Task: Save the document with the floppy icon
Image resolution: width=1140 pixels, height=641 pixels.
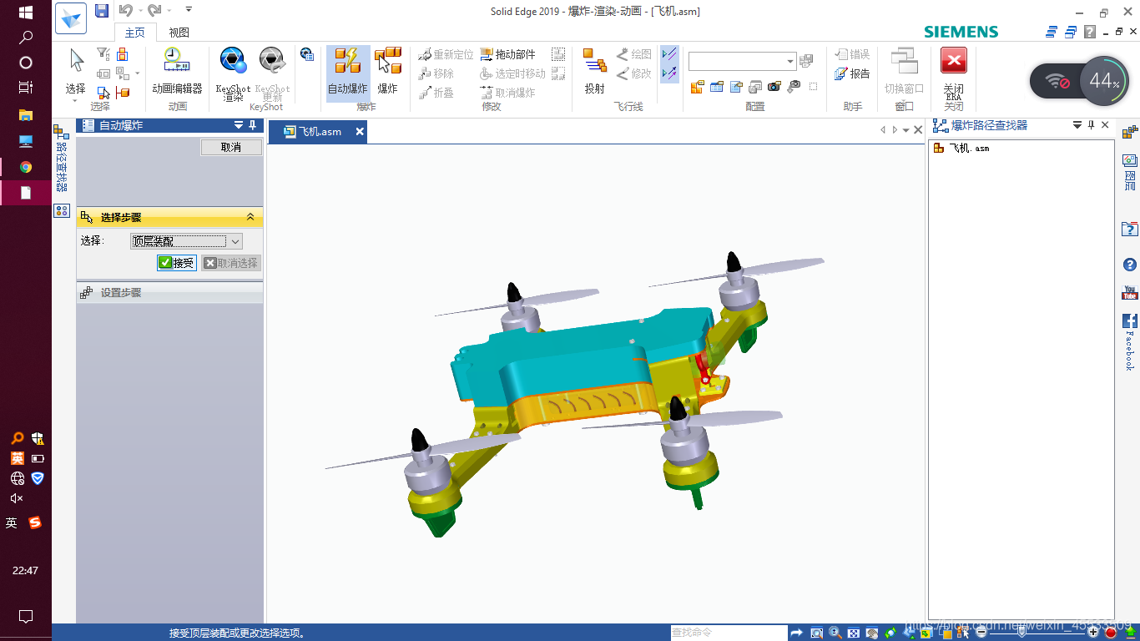Action: [102, 11]
